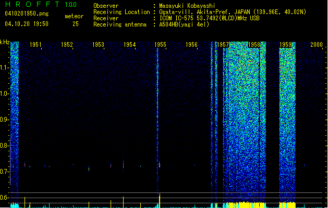
Task: Click the Receiving Location label
Action: coord(122,12)
